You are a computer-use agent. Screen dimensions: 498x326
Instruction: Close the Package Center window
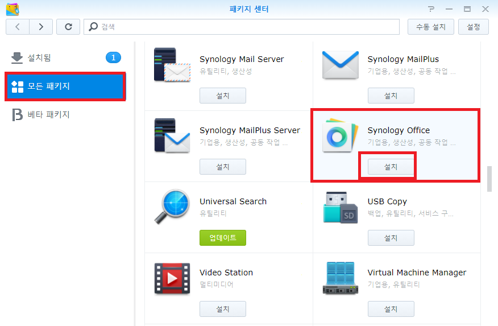pos(485,9)
